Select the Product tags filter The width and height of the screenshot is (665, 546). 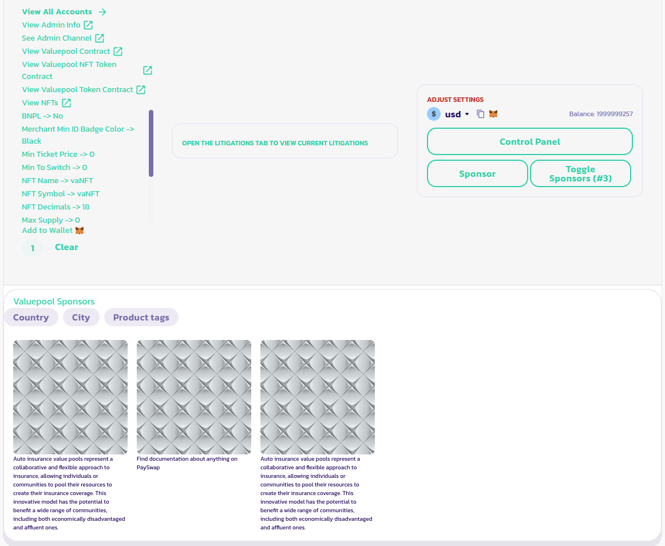tap(141, 318)
